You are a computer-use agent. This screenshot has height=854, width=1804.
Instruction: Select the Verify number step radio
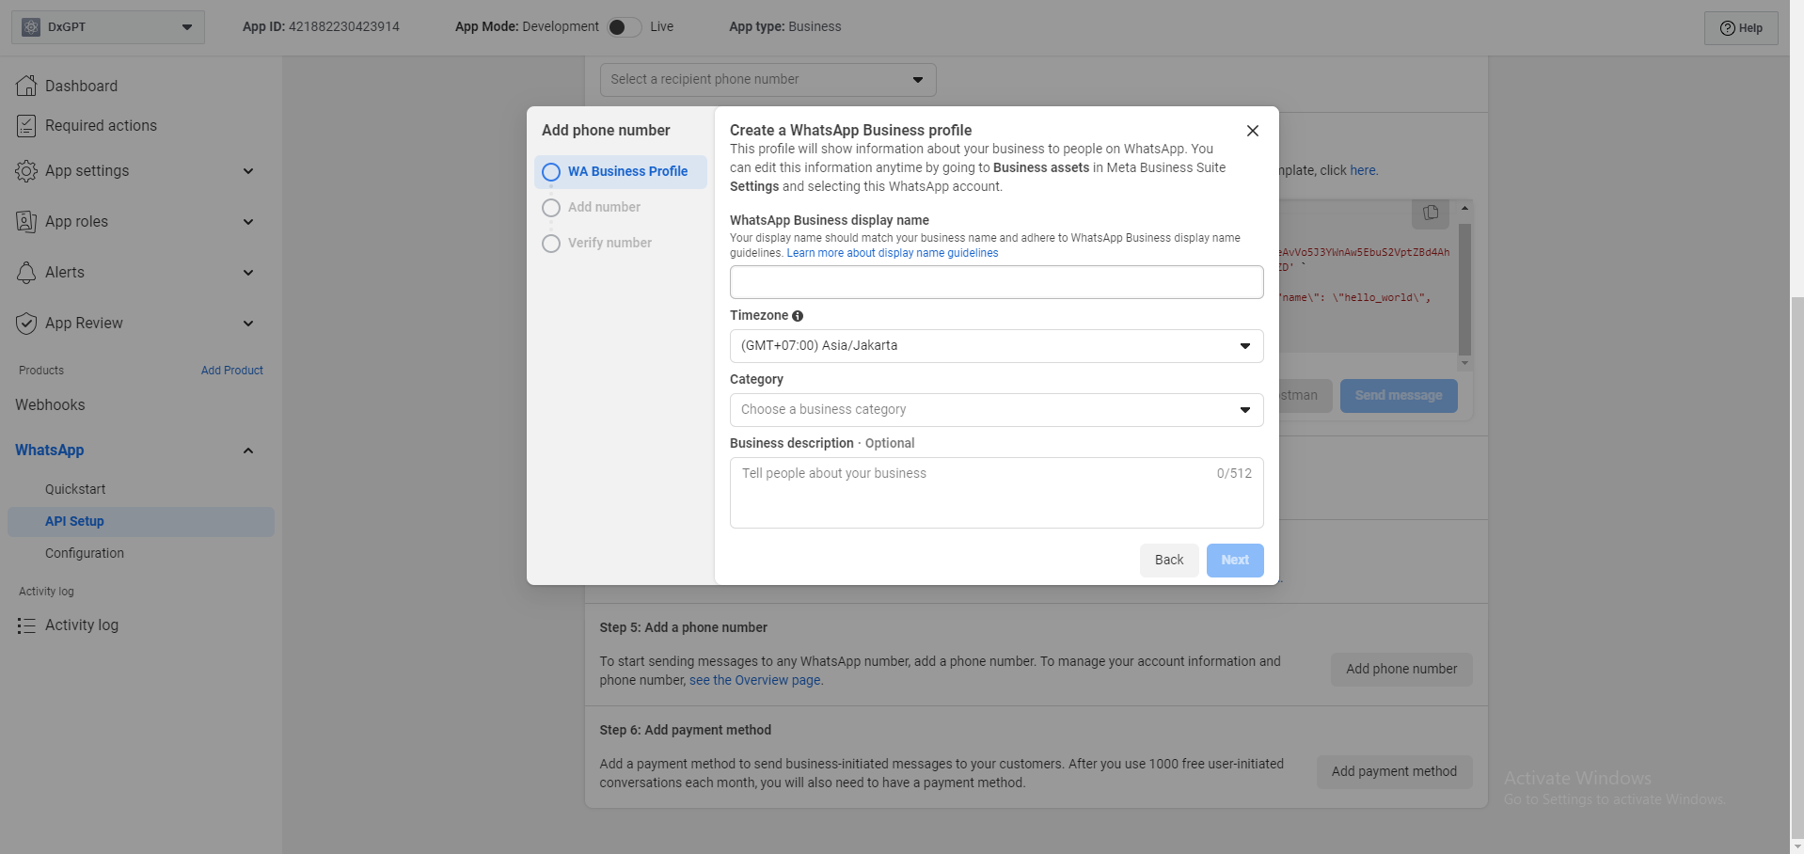pyautogui.click(x=551, y=244)
